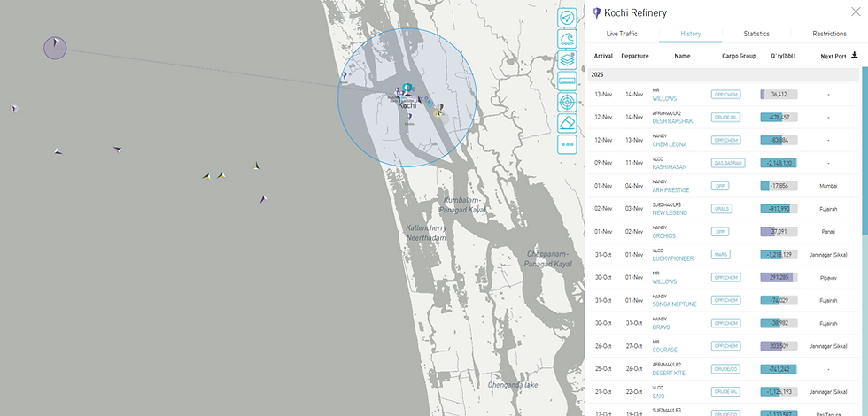Click the -2,148,120 quantity bar
The width and height of the screenshot is (868, 416).
click(x=779, y=163)
